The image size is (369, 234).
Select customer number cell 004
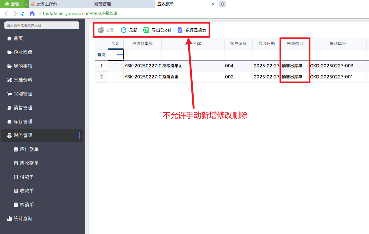[238, 66]
